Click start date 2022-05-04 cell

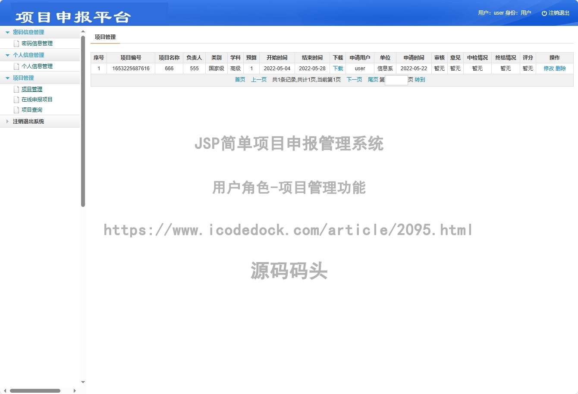click(x=277, y=68)
